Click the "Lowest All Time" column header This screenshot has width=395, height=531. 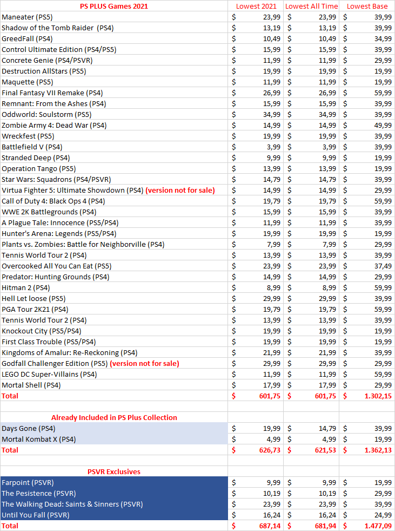(311, 6)
